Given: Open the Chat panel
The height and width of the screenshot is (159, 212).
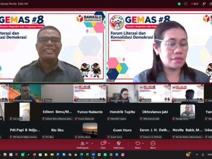Looking at the screenshot, I should [103, 145].
